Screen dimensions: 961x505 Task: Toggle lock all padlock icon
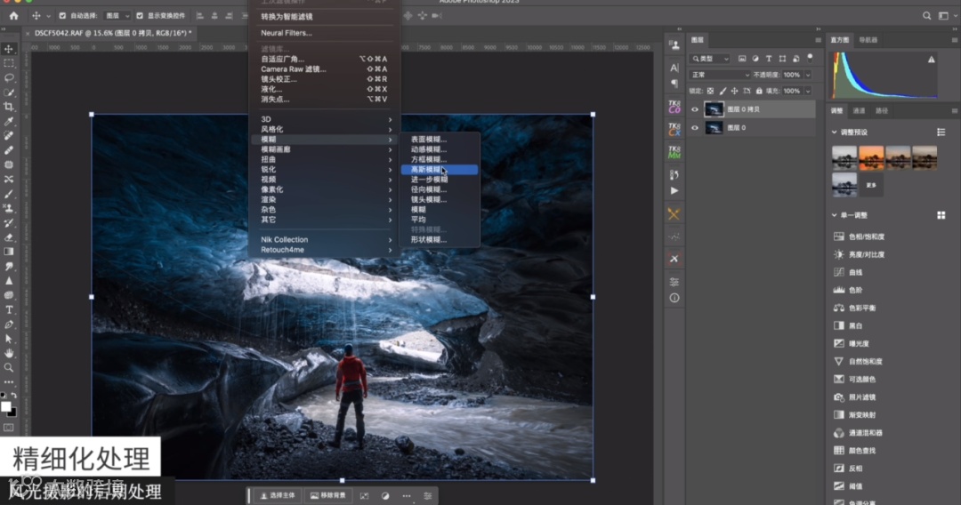pos(759,92)
